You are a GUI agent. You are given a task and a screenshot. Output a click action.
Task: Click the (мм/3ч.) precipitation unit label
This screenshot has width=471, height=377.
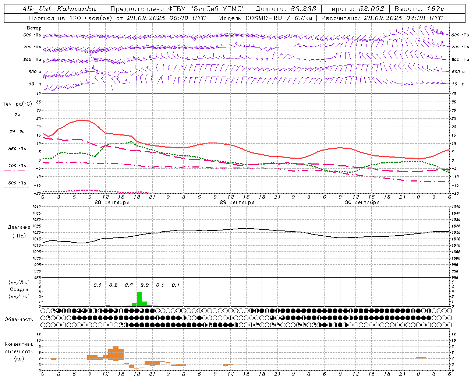click(19, 282)
